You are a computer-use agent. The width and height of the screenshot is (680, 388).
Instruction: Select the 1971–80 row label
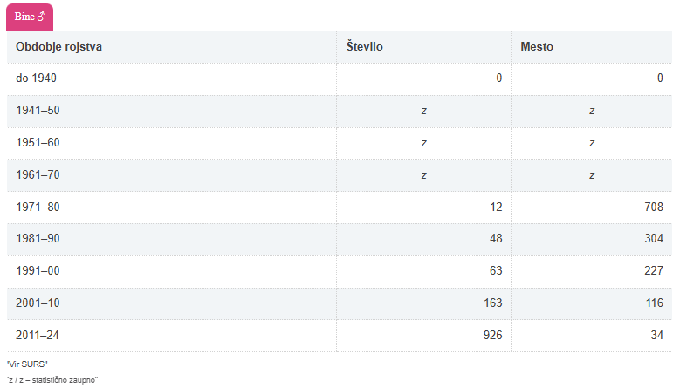[38, 207]
